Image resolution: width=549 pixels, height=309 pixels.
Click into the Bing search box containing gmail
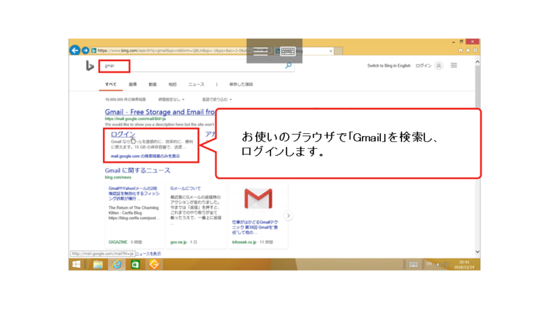[196, 65]
